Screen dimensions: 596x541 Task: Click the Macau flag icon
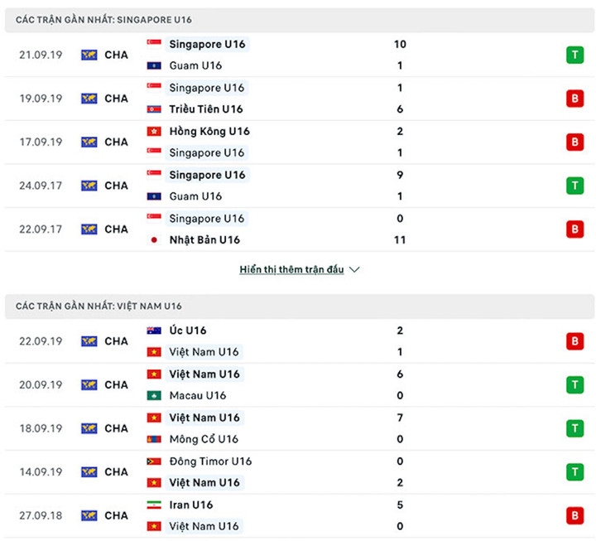153,396
